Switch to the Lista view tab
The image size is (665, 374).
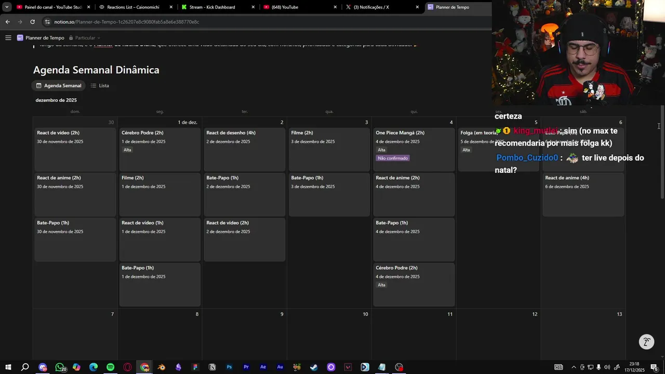coord(100,86)
